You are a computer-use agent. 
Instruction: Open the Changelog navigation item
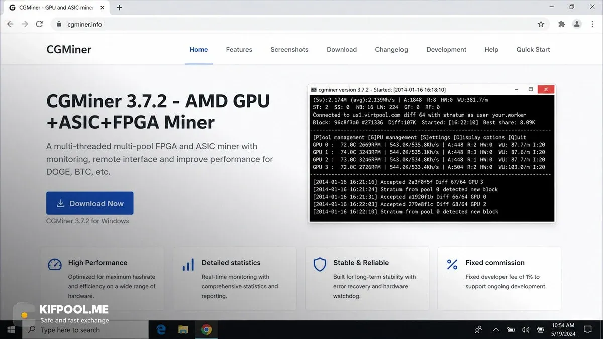[391, 49]
